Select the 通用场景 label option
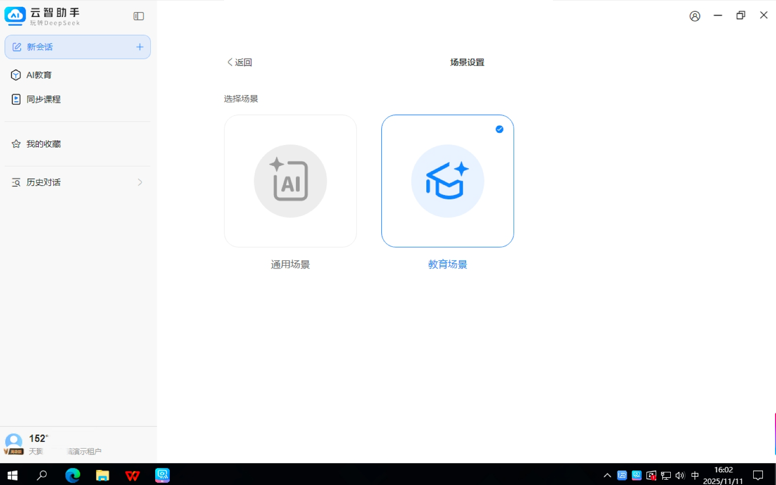The height and width of the screenshot is (485, 776). [290, 264]
